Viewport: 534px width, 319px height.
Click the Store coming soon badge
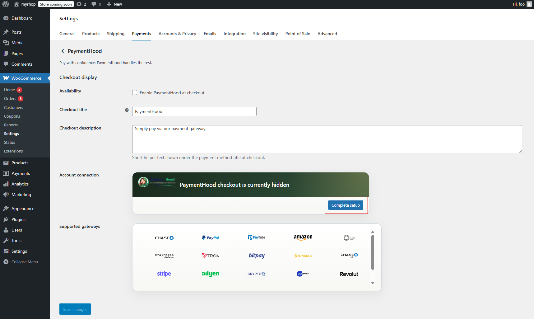coord(56,4)
